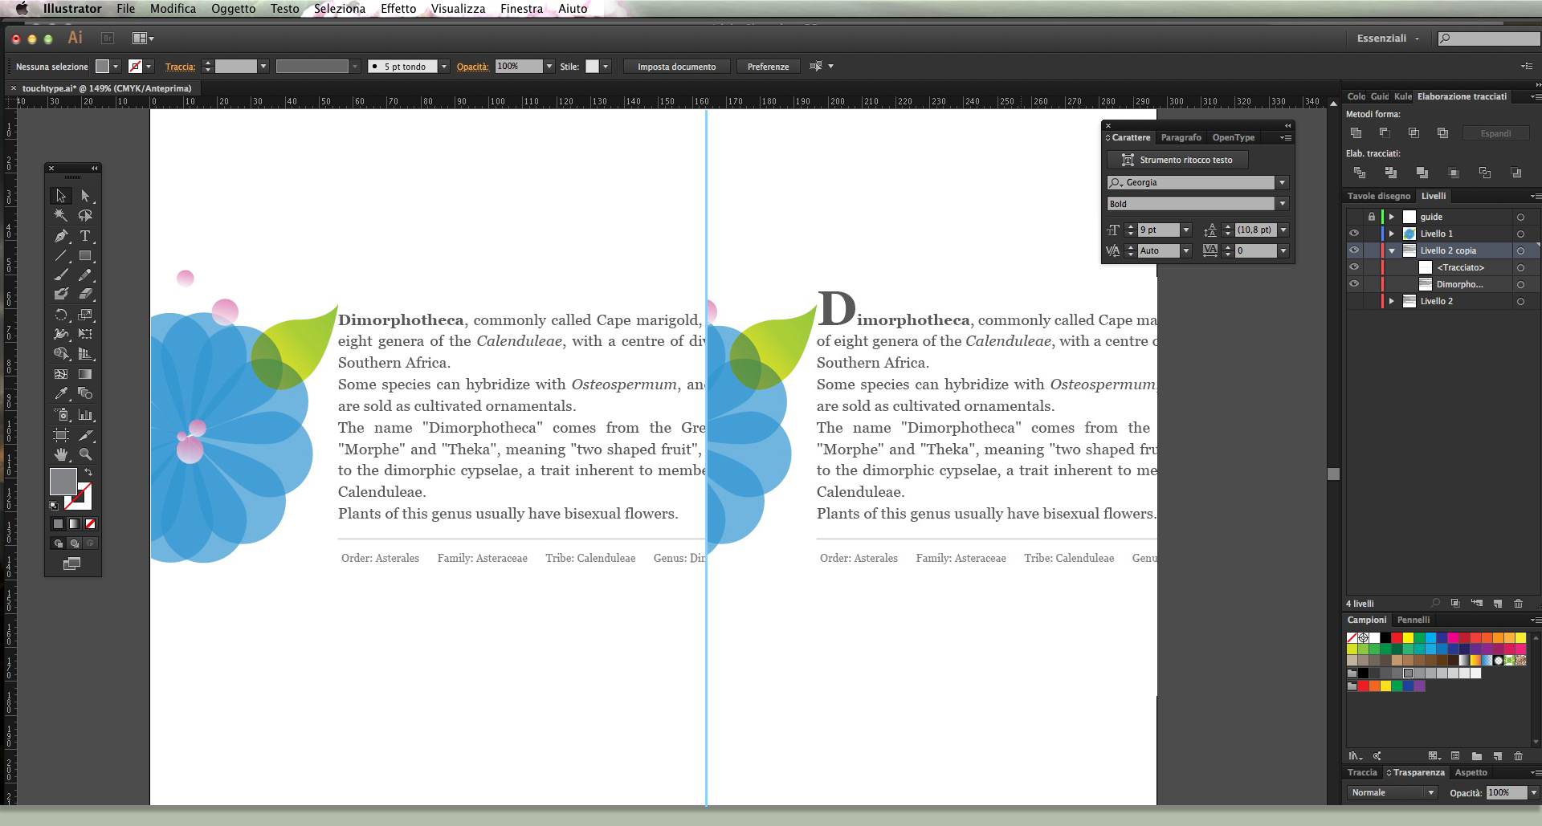
Task: Hide the Dimorpho... text sublayer
Action: 1354,284
